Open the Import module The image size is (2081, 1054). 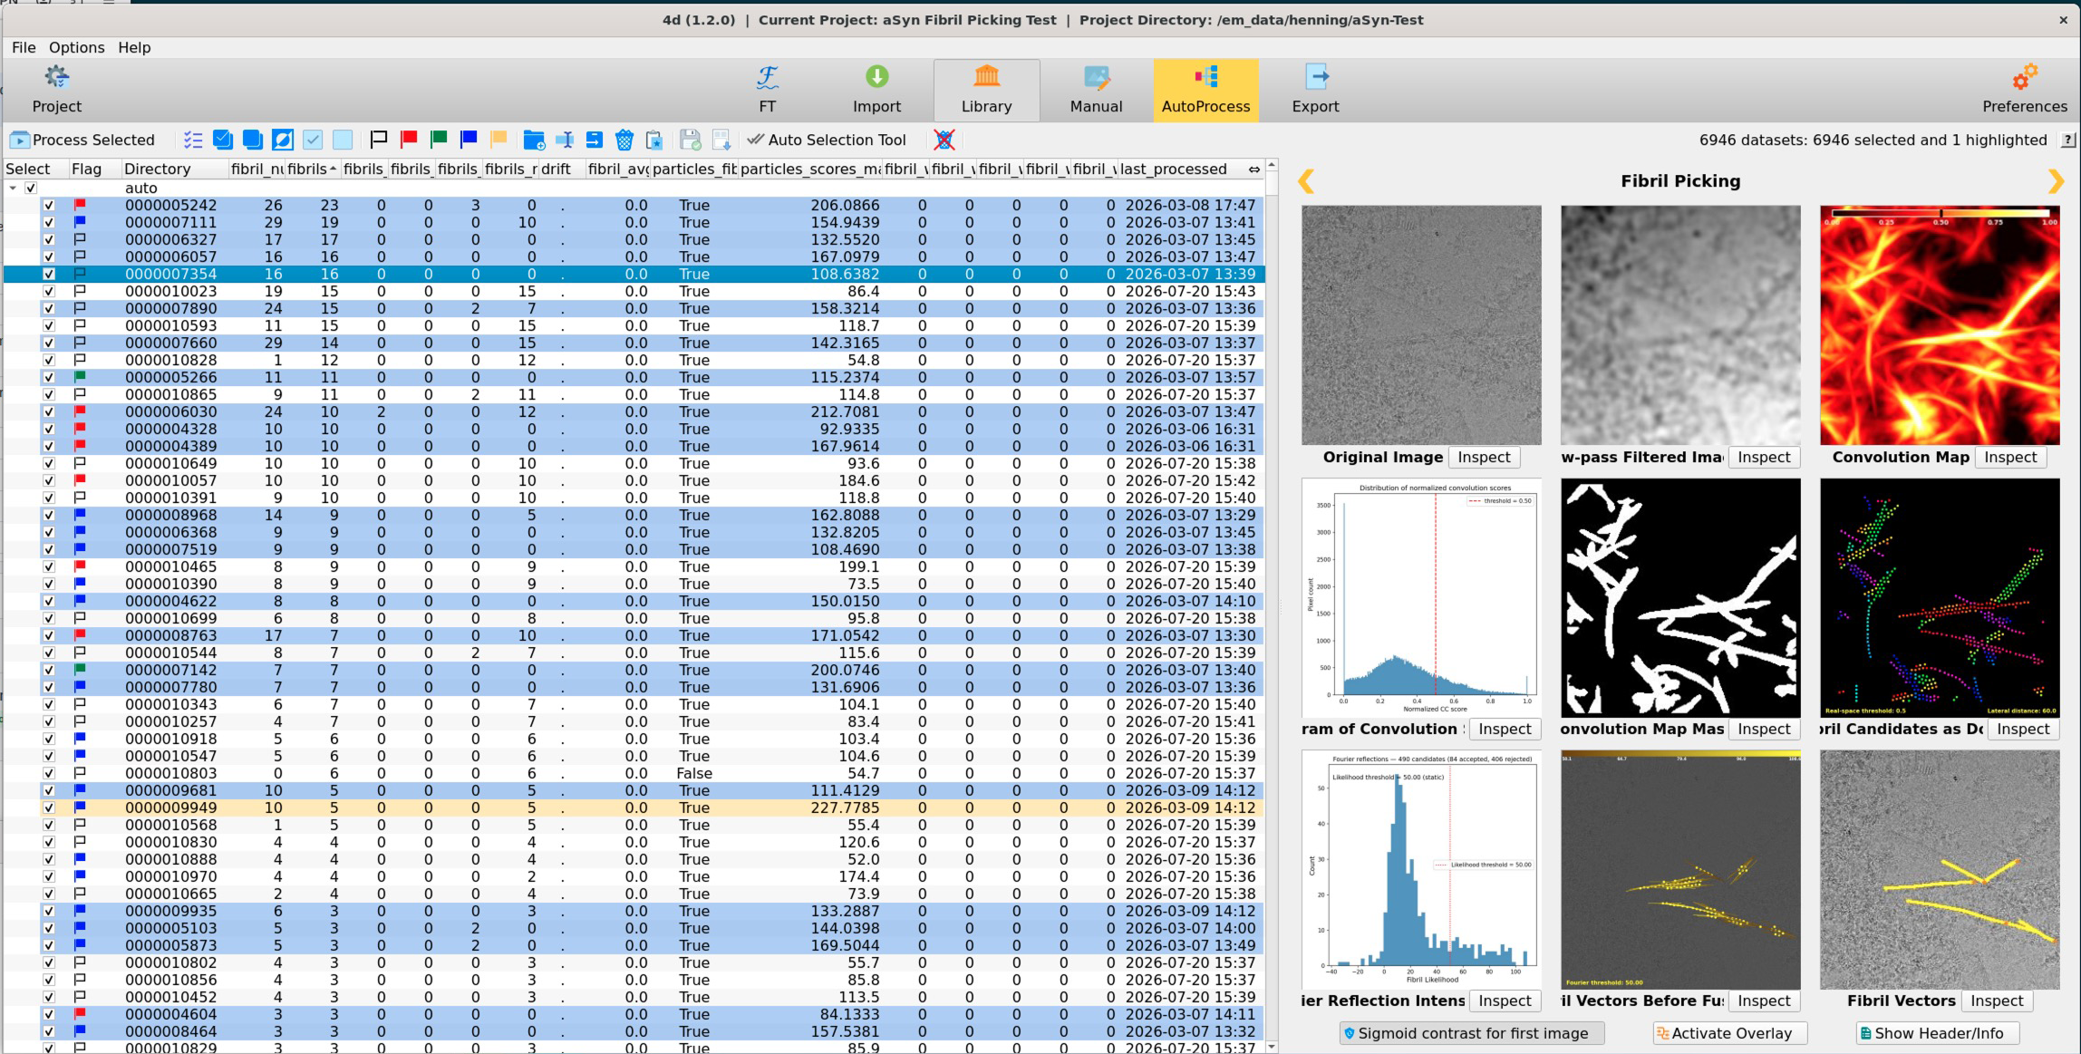pyautogui.click(x=876, y=90)
